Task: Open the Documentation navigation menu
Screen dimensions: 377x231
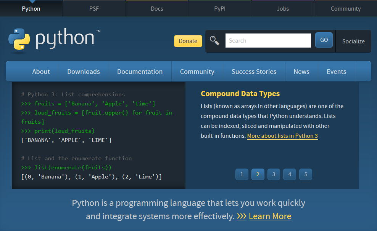Action: (140, 72)
